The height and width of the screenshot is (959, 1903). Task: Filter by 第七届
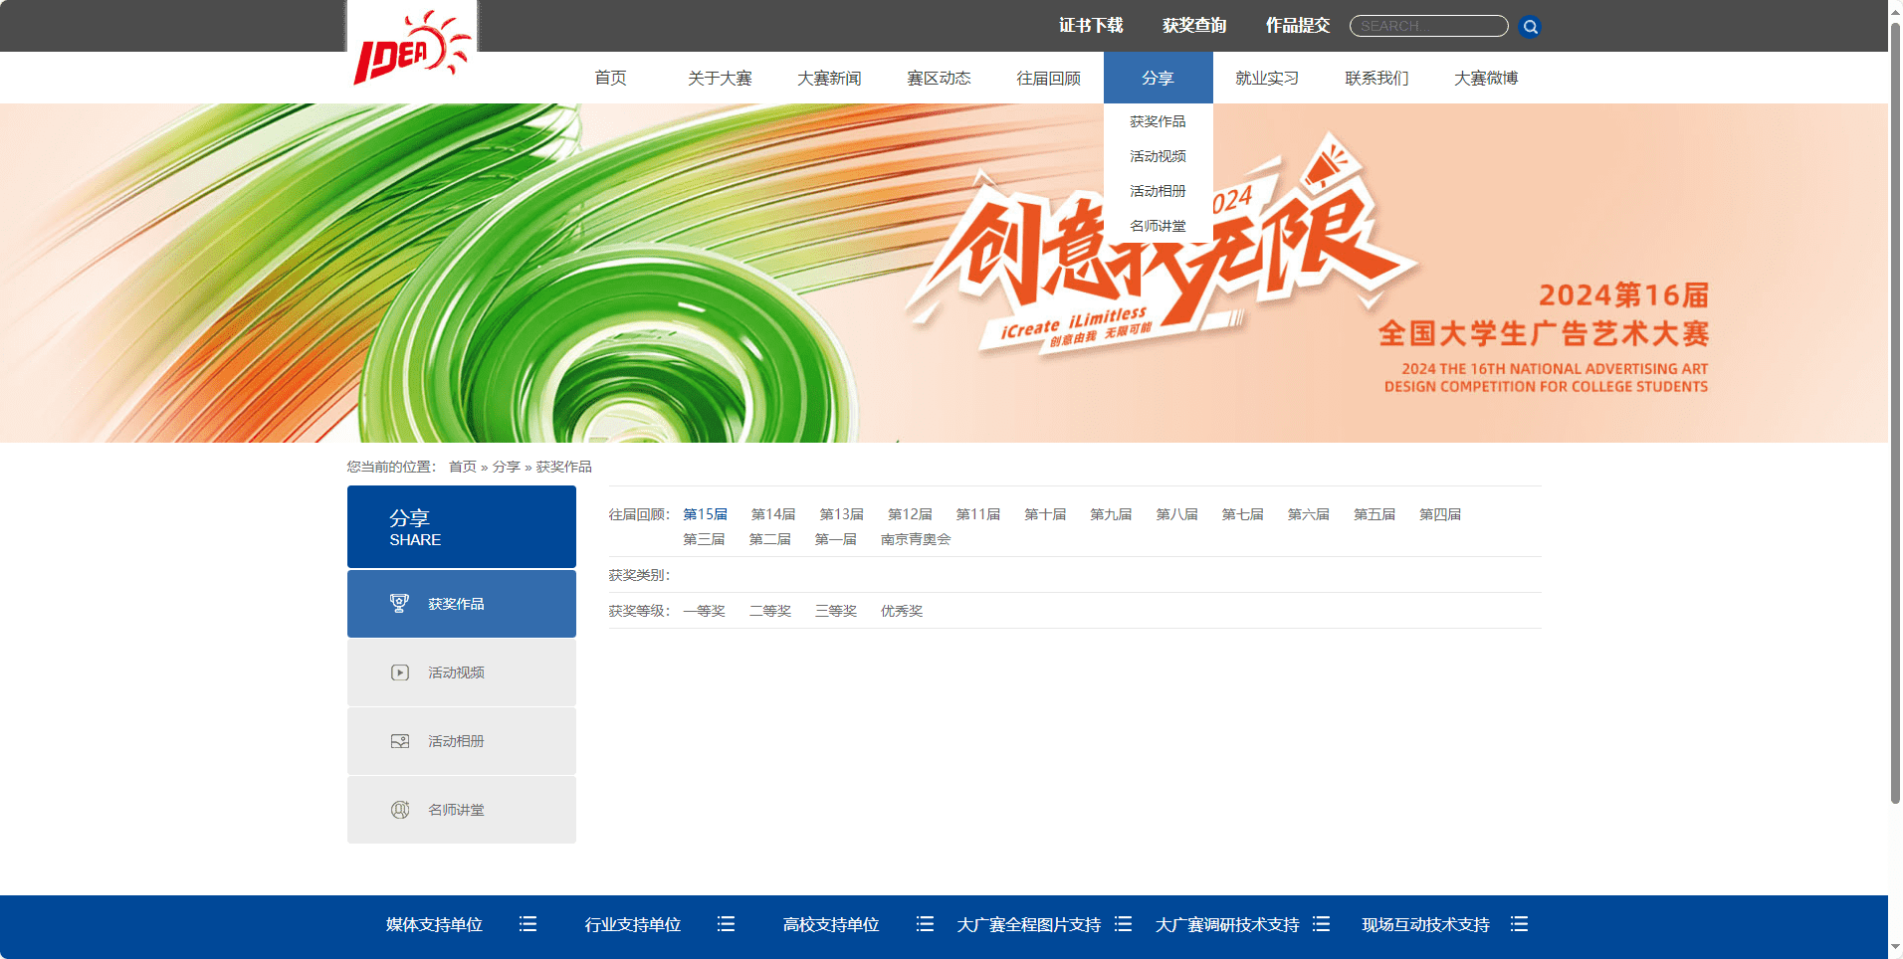pos(1243,514)
